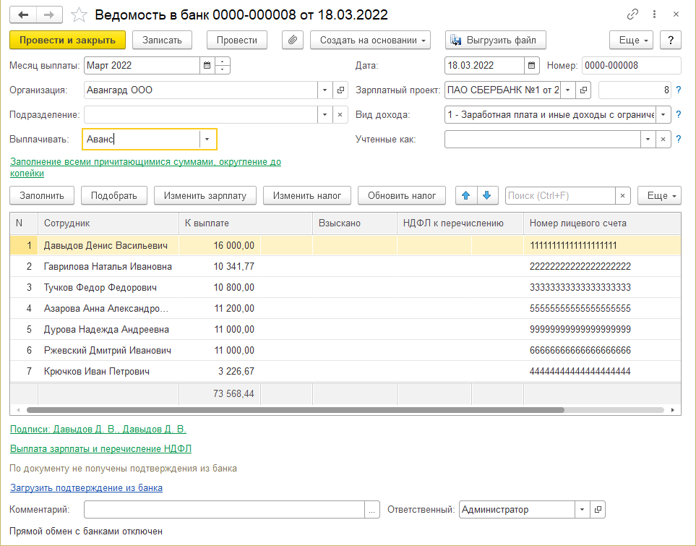Click Провести и закрыть button
The image size is (696, 546).
(x=68, y=40)
